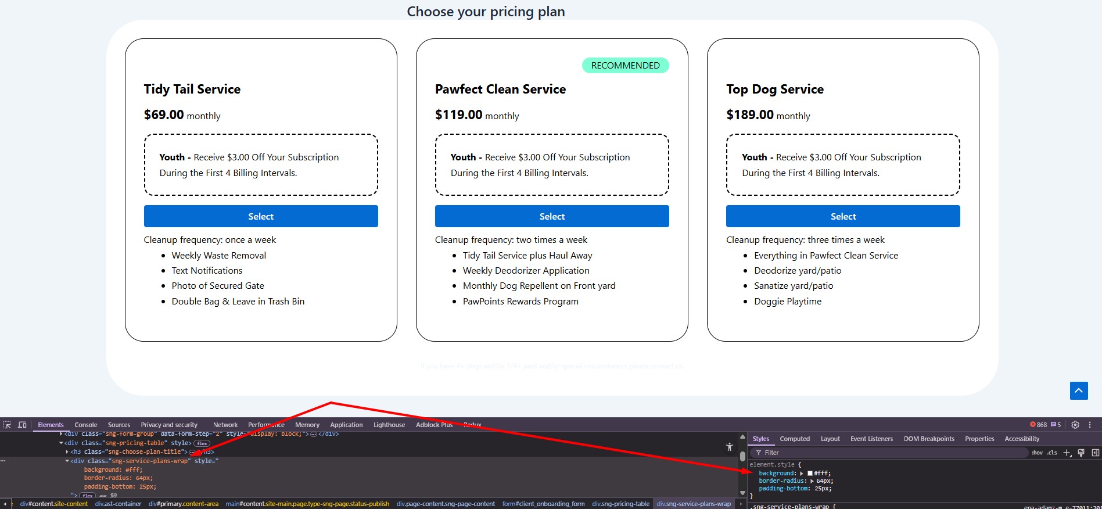Expand the background property shorthand triangle
The width and height of the screenshot is (1102, 509).
click(x=802, y=474)
